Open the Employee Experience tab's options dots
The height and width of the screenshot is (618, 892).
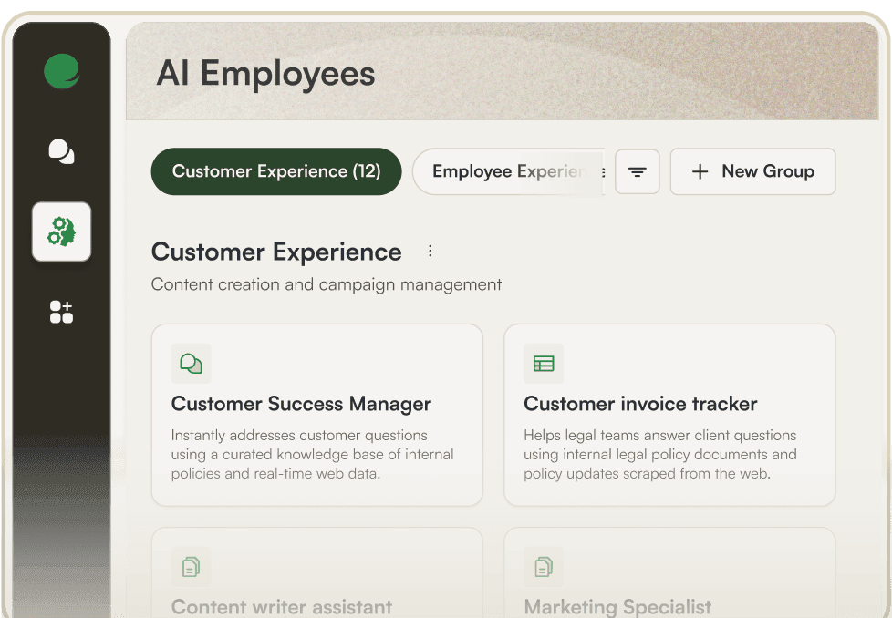point(603,171)
